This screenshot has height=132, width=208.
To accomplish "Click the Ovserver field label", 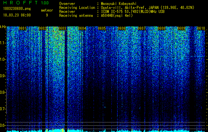I will [67, 4].
